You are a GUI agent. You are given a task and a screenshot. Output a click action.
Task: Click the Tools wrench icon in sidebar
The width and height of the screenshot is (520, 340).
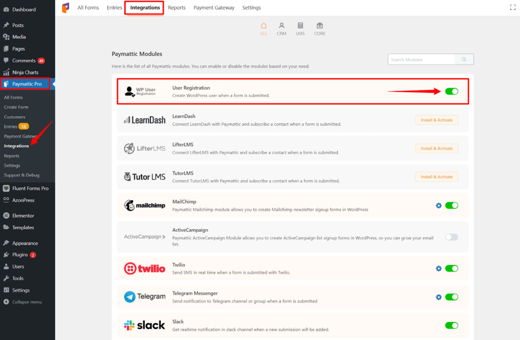(x=6, y=279)
